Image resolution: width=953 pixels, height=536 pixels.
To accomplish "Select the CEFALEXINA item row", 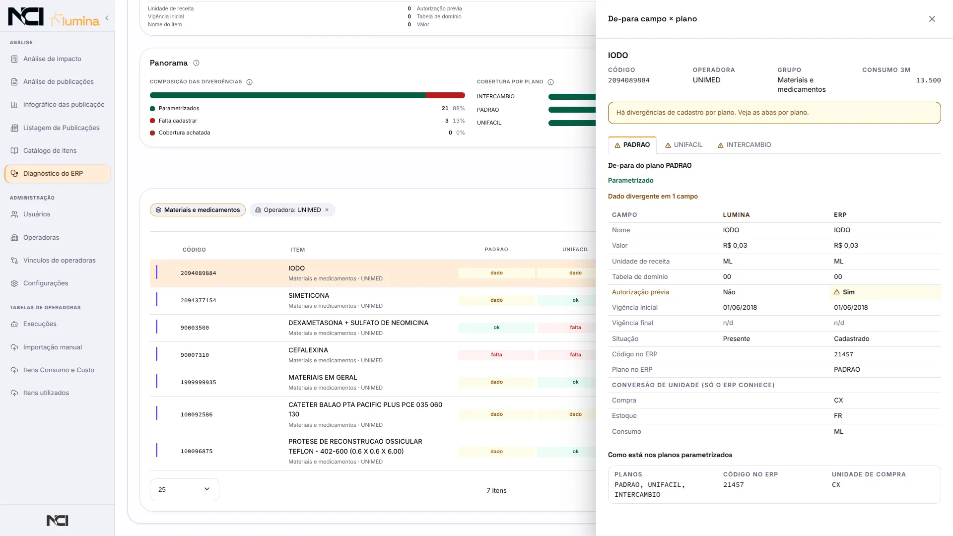I will (373, 355).
